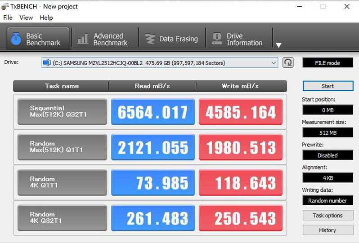
Task: Select the 2121.055 read result
Action: [153, 147]
